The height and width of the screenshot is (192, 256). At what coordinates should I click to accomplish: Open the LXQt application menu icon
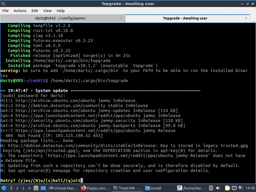pyautogui.click(x=4, y=188)
